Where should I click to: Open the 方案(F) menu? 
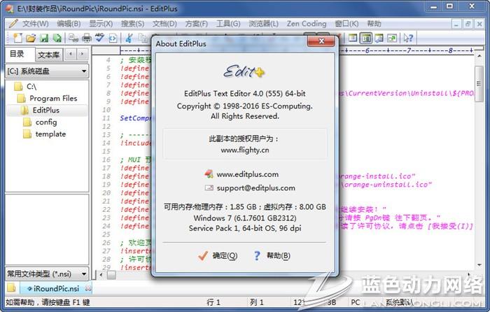pyautogui.click(x=196, y=24)
